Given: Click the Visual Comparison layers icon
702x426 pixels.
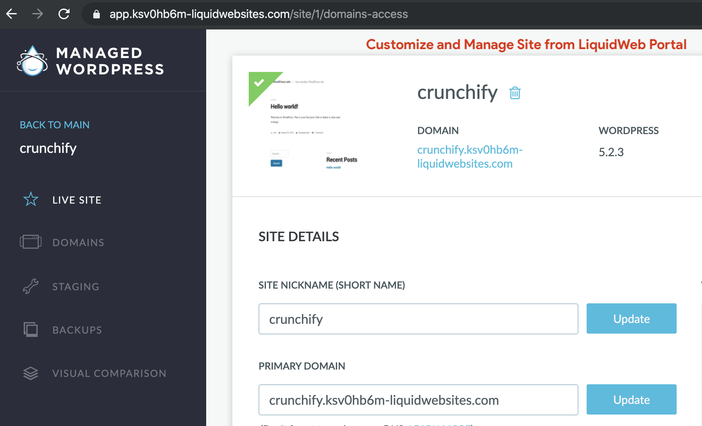Looking at the screenshot, I should pyautogui.click(x=31, y=373).
